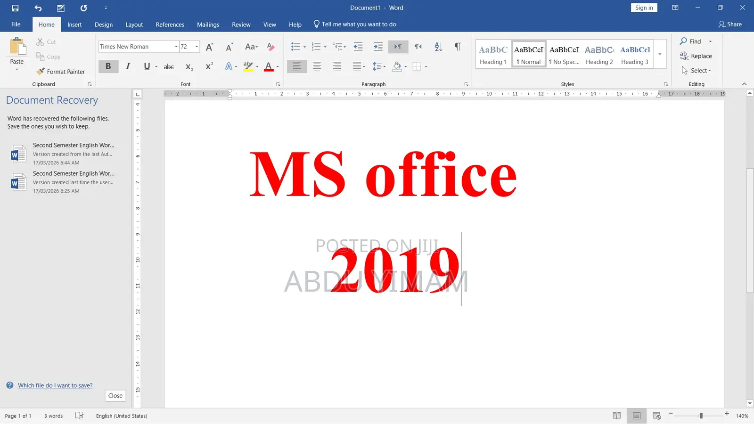Open Font dialog launcher
This screenshot has width=754, height=424.
coord(278,84)
